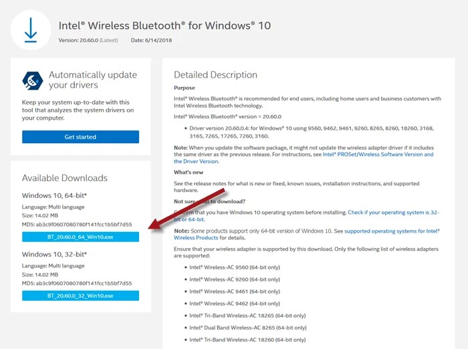Open Intel PROSet/Wireless Software Version link
The height and width of the screenshot is (349, 468).
click(304, 158)
